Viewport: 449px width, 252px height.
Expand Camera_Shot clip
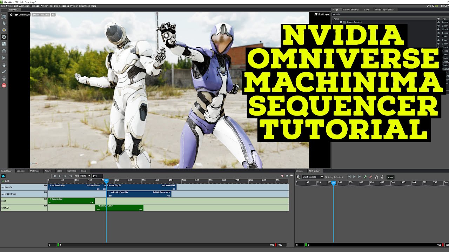click(x=51, y=199)
